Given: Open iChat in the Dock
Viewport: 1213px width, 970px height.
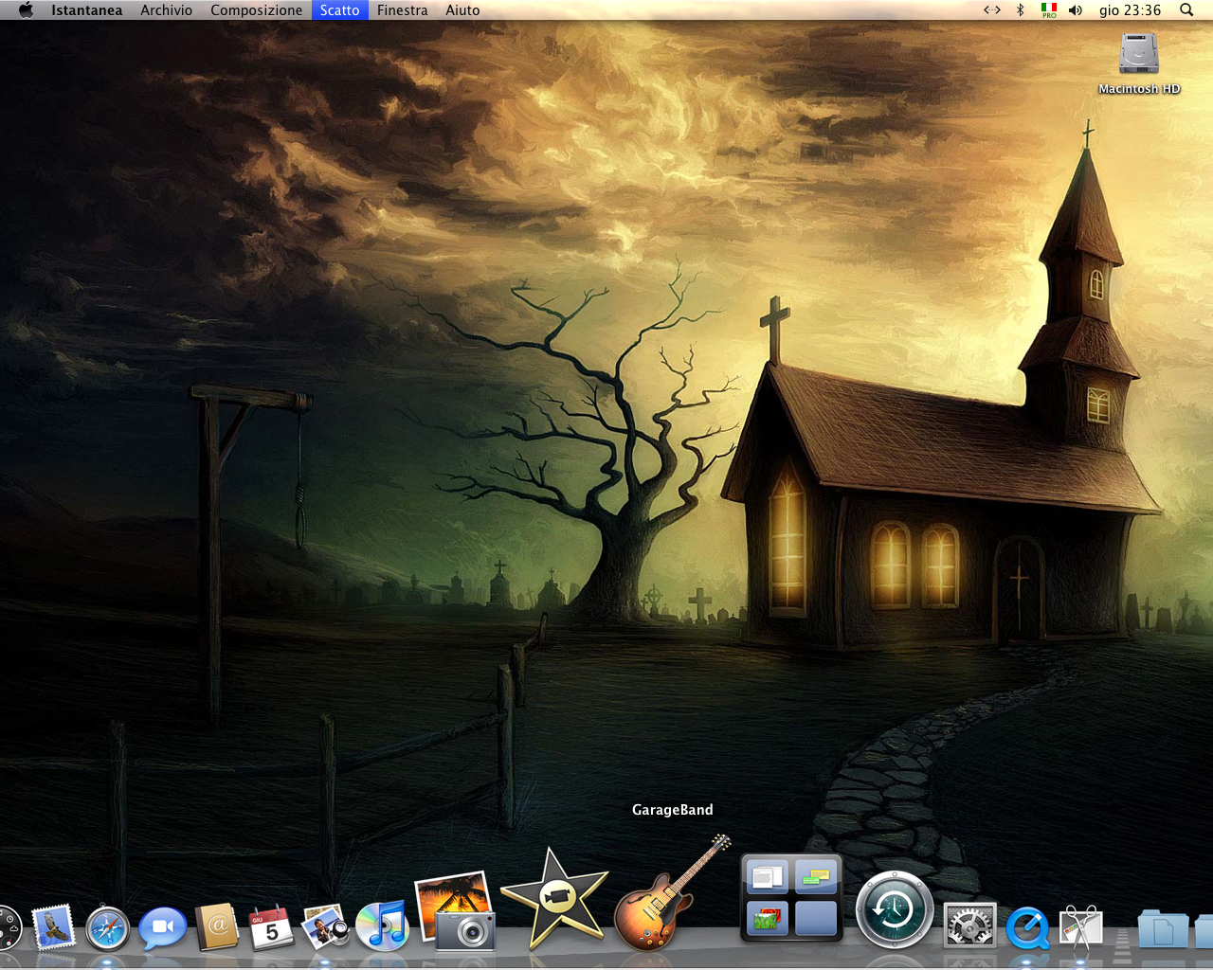Looking at the screenshot, I should (x=163, y=928).
